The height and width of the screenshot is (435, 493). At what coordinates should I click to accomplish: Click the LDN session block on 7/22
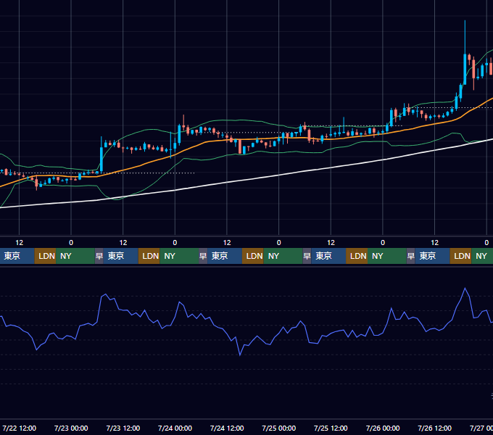[x=45, y=256]
